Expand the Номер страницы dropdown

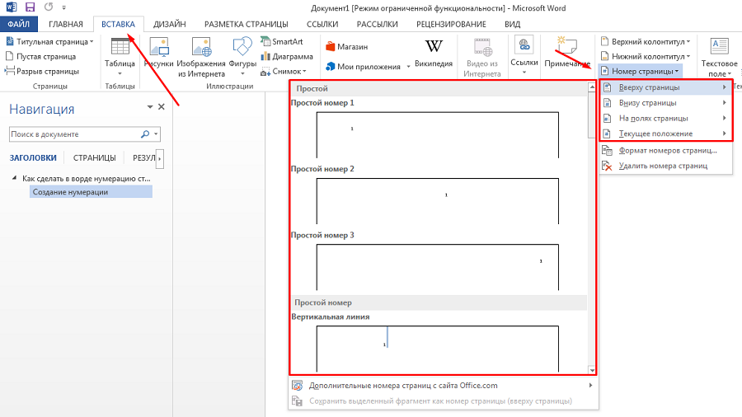pyautogui.click(x=641, y=72)
